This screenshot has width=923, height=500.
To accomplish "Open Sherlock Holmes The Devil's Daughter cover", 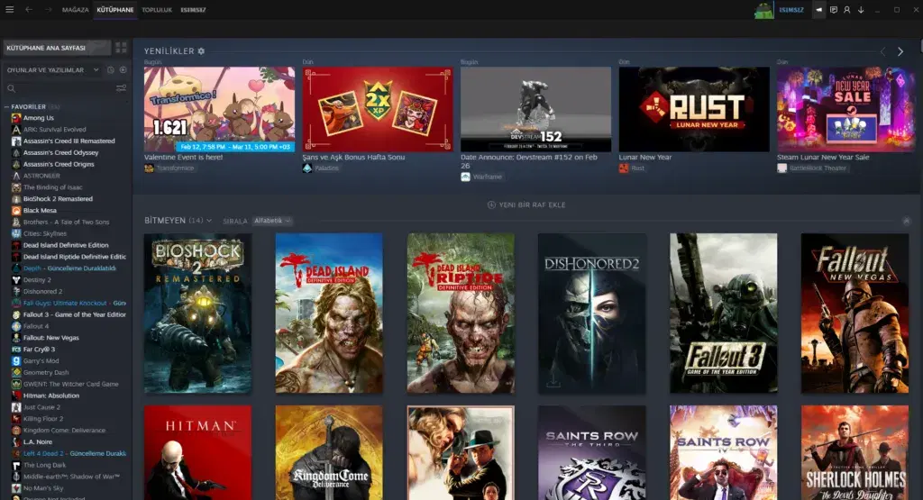I will (x=854, y=452).
